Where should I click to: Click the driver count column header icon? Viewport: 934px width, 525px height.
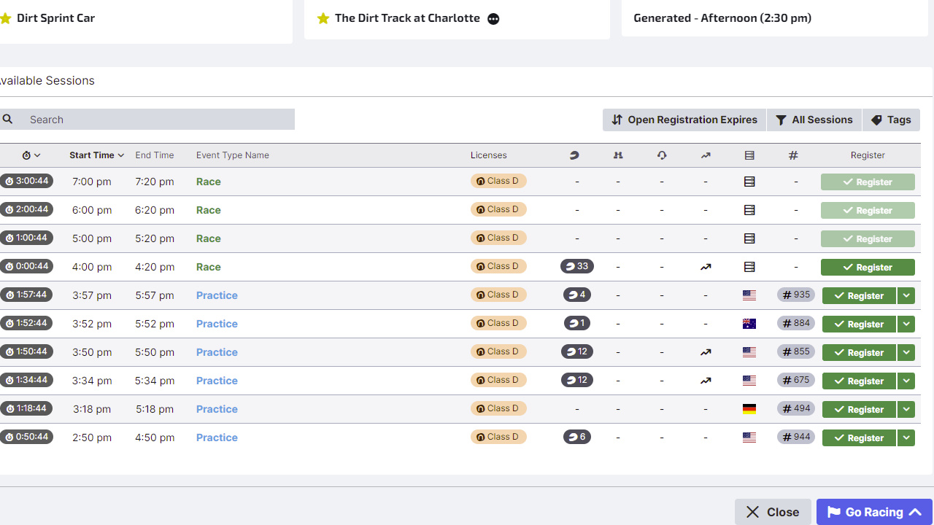point(574,155)
